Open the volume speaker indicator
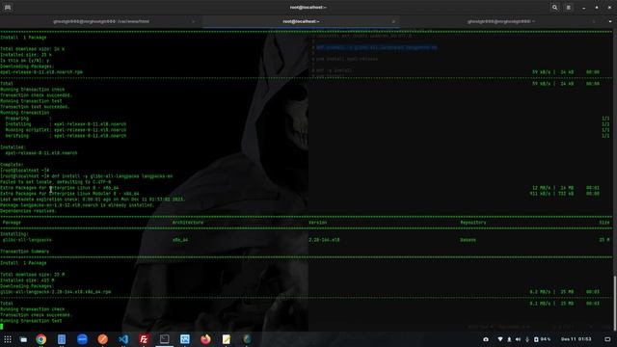 click(x=519, y=339)
